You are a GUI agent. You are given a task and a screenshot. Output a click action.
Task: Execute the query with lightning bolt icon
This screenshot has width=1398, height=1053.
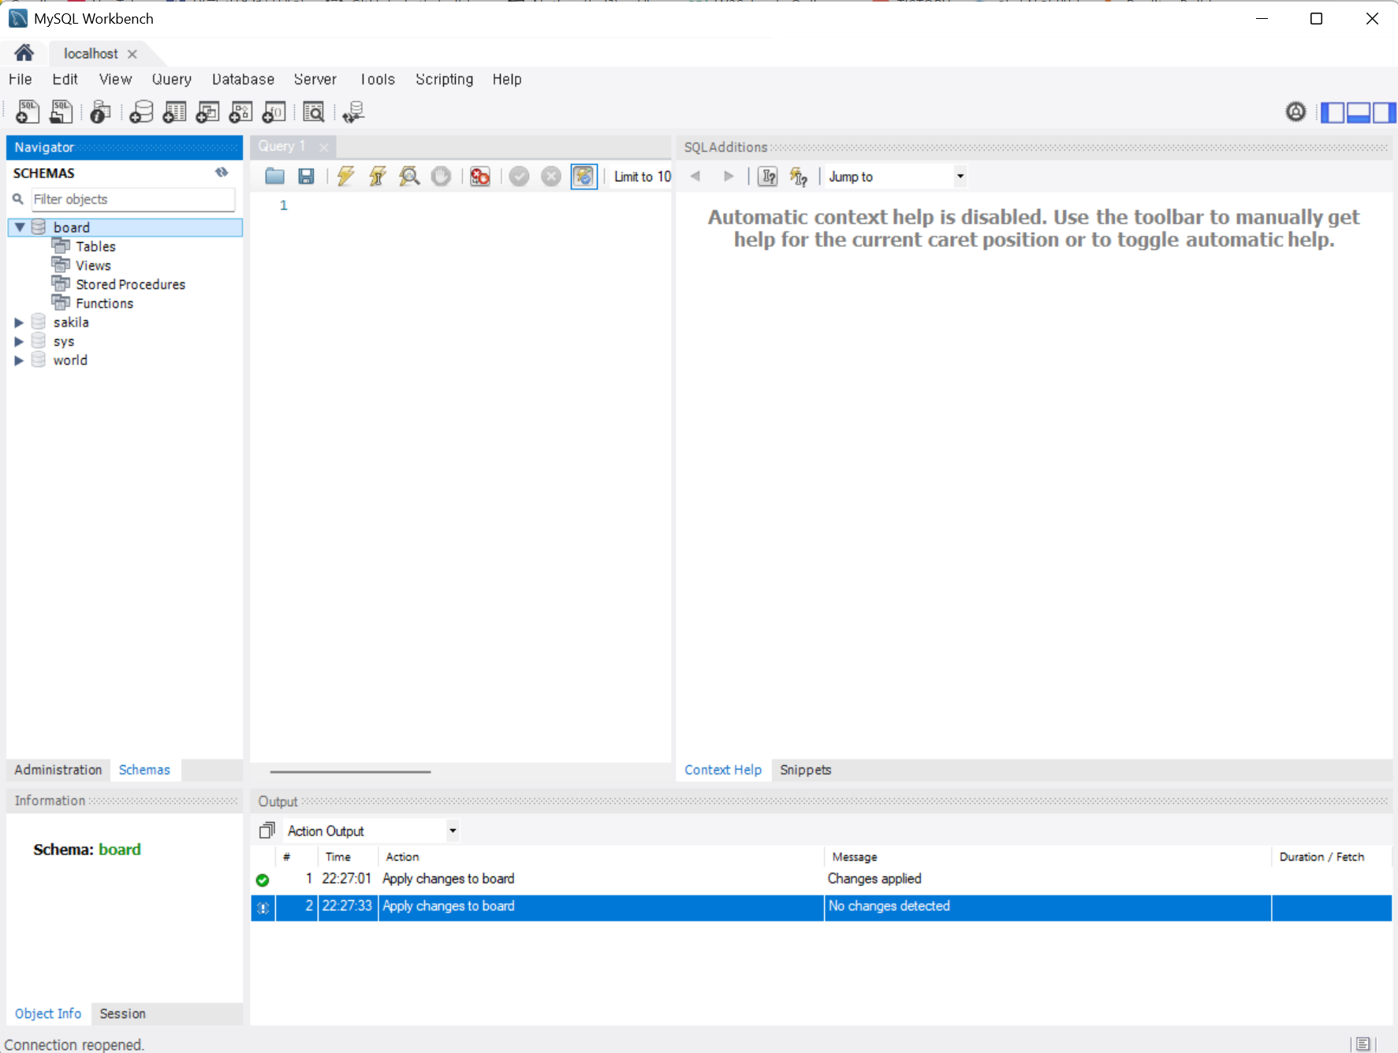click(345, 176)
